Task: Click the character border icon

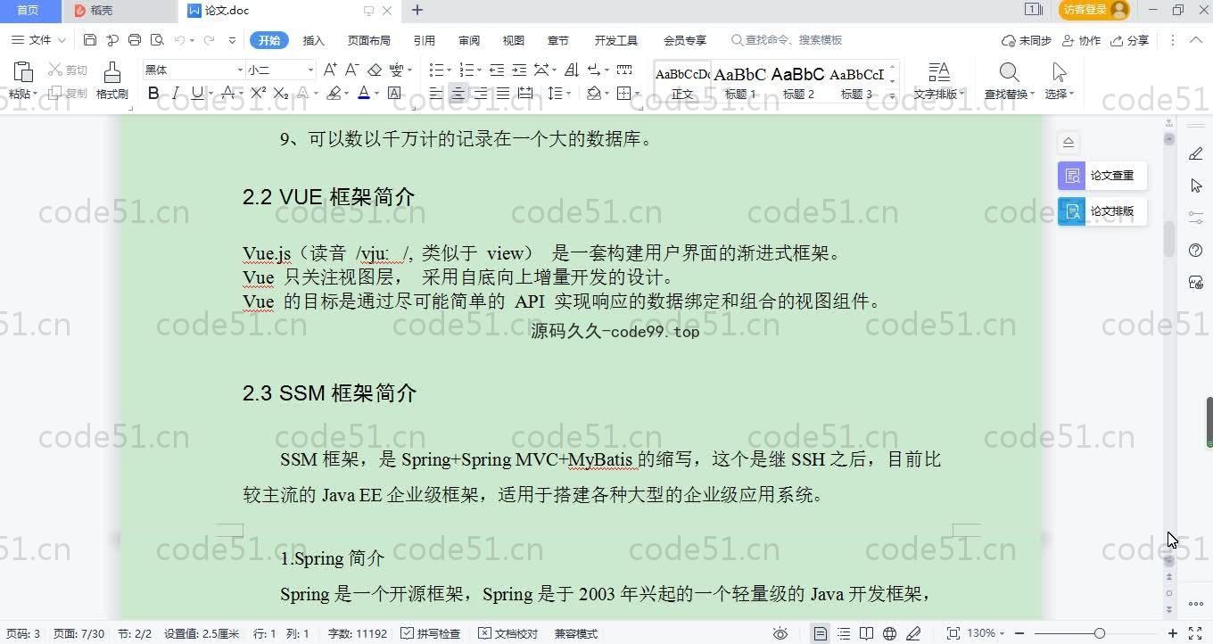Action: [x=394, y=93]
